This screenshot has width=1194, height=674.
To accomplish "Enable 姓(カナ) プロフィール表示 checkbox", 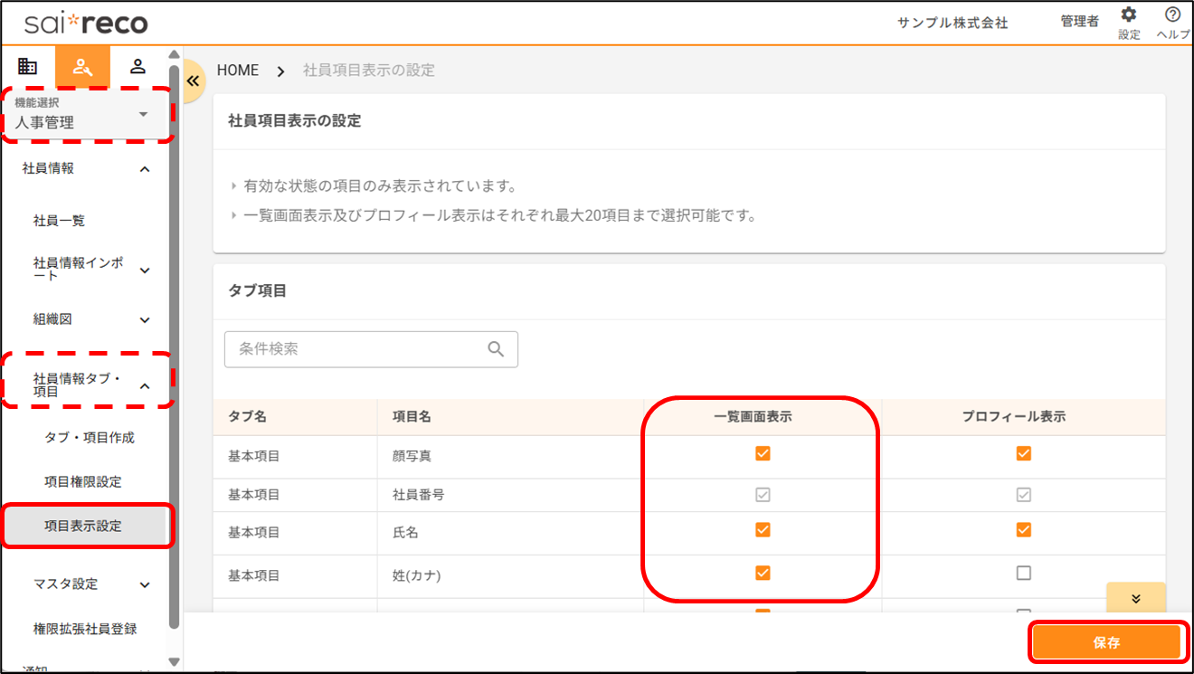I will coord(1023,573).
